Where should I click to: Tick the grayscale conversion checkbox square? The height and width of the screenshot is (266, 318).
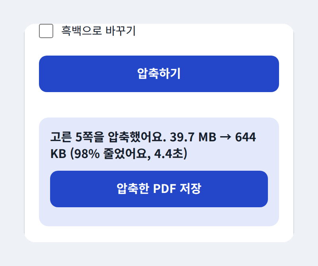click(x=46, y=31)
